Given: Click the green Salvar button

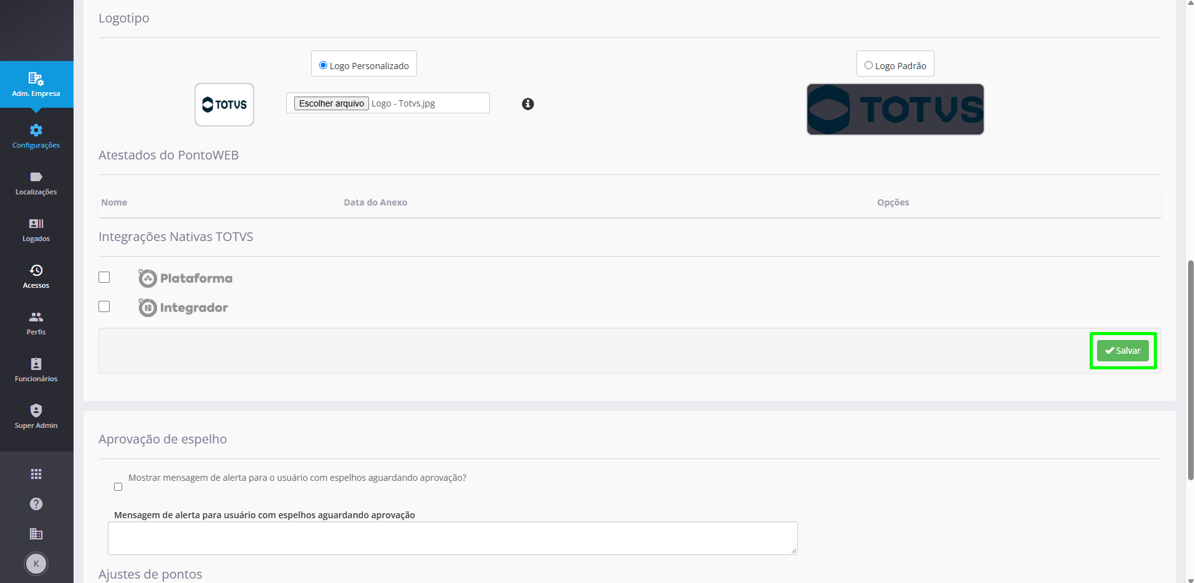Looking at the screenshot, I should click(x=1123, y=351).
